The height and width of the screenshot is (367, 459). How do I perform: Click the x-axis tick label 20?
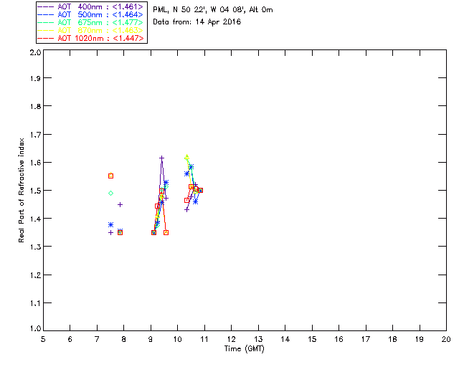click(446, 339)
